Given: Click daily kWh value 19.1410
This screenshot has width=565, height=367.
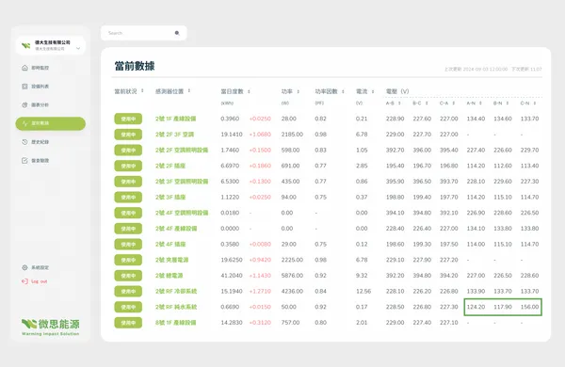Looking at the screenshot, I should click(x=232, y=135).
